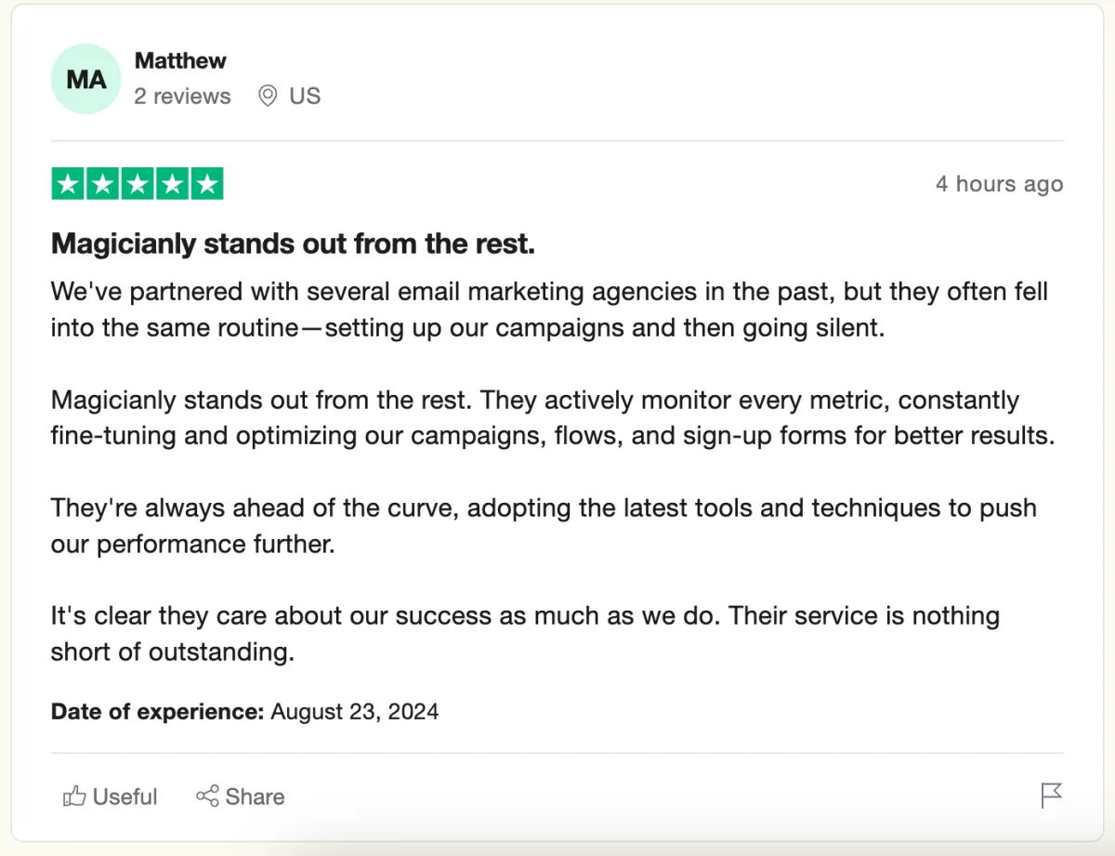The image size is (1115, 856).
Task: Select the fourth green rating star
Action: (172, 184)
